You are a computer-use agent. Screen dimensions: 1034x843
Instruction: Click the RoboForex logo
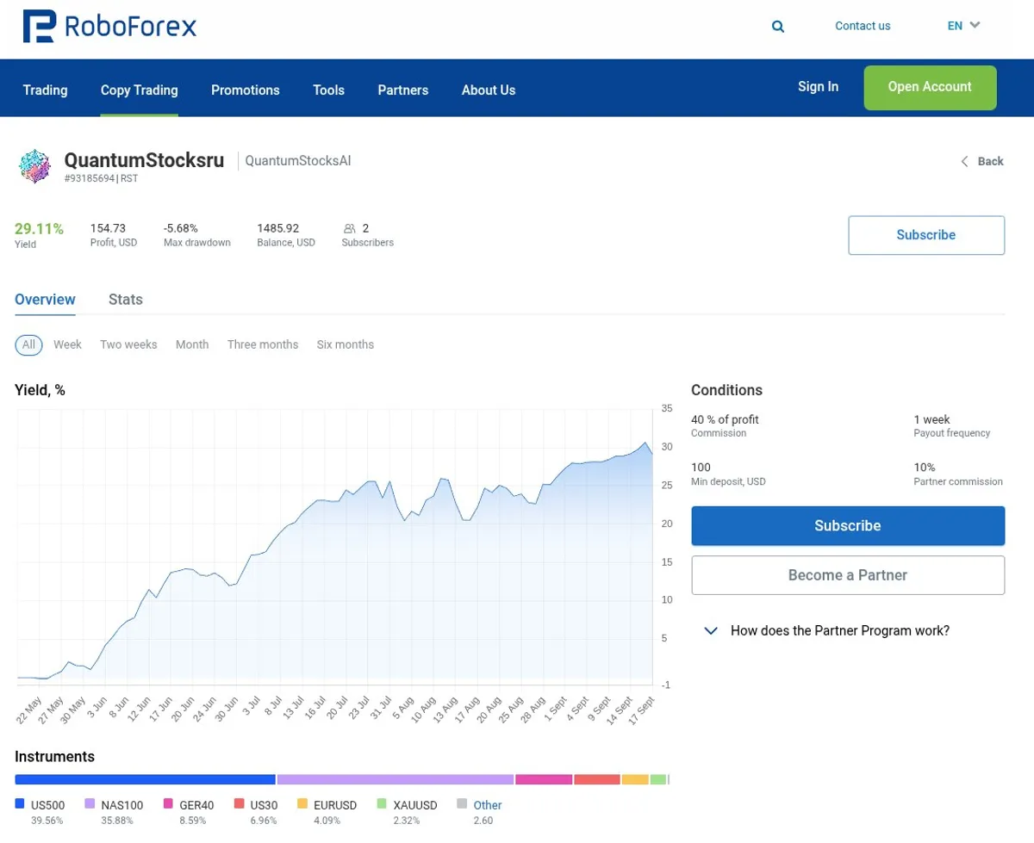[x=109, y=27]
